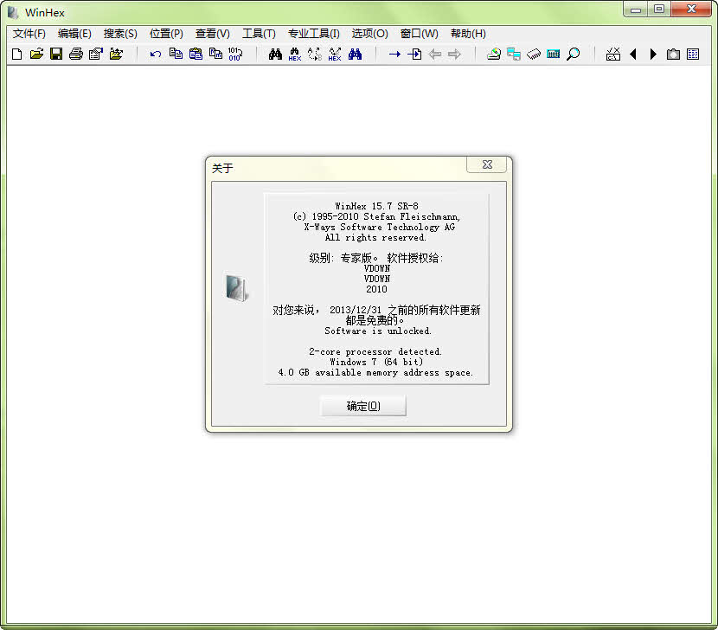Screen dimensions: 718x630
Task: Confirm the About dialog with 确定(O)
Action: coord(363,406)
